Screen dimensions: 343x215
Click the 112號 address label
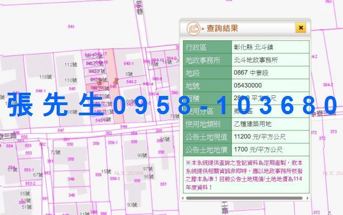pos(71,65)
